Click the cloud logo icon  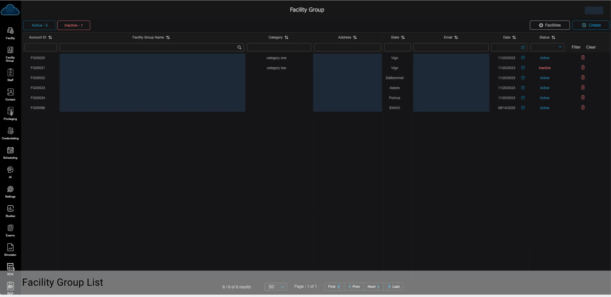coord(10,10)
